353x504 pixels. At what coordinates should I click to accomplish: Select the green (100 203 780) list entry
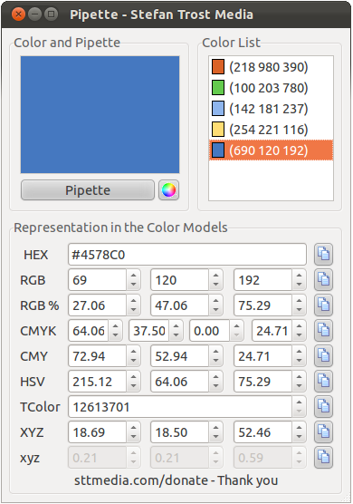click(272, 88)
